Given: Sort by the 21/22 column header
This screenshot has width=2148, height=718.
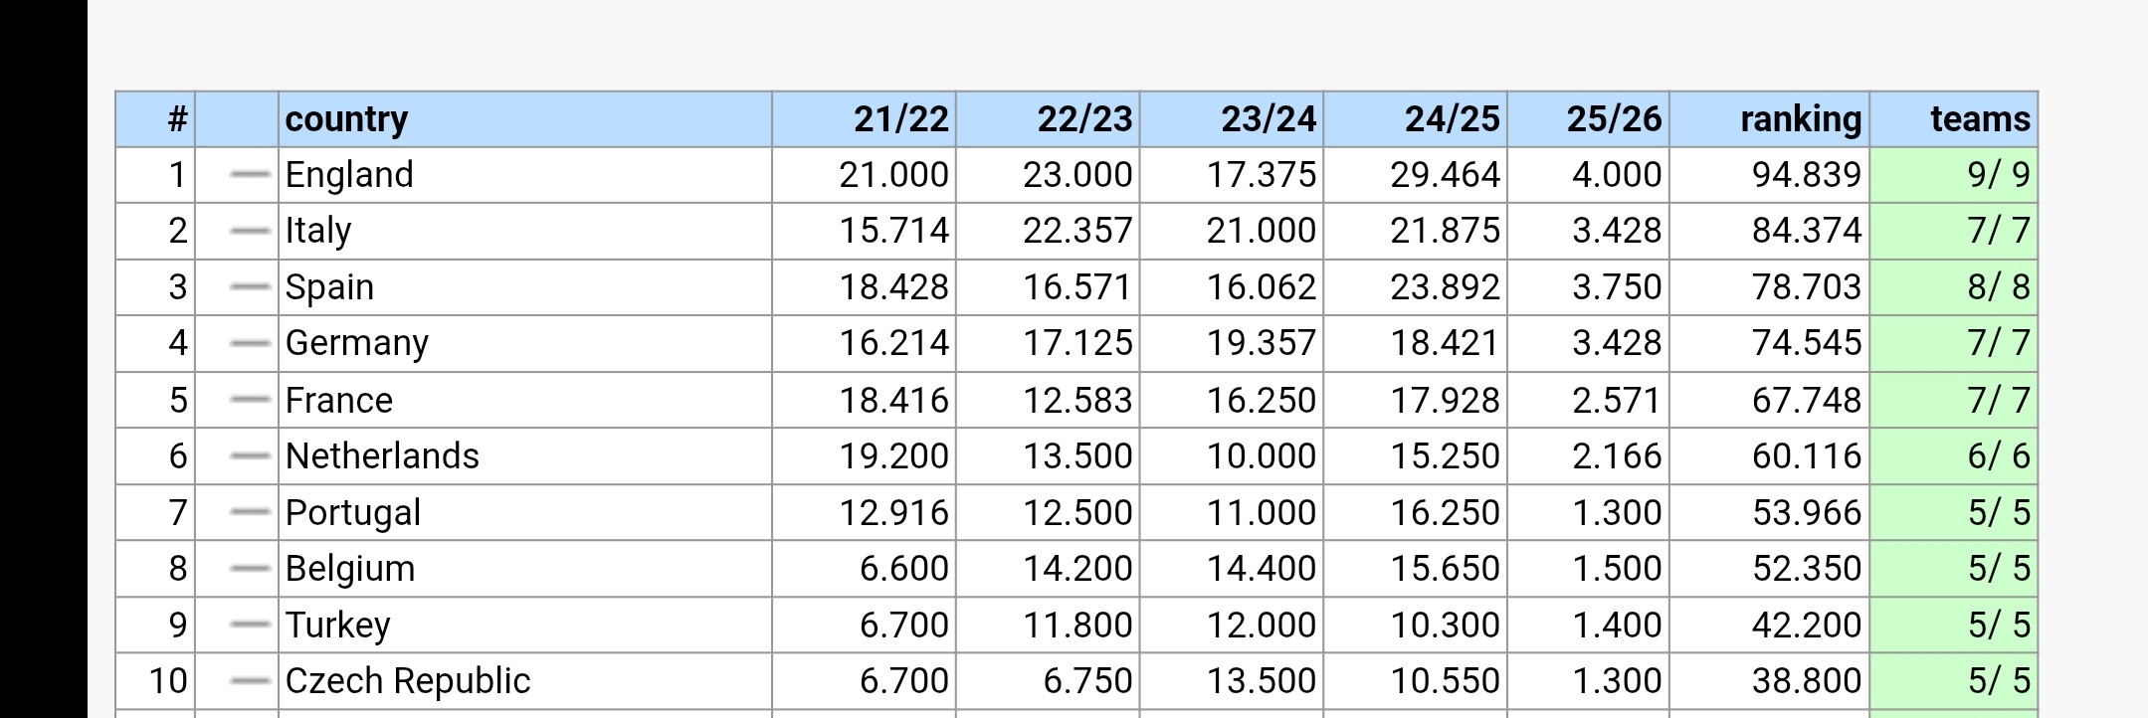Looking at the screenshot, I should [x=900, y=119].
